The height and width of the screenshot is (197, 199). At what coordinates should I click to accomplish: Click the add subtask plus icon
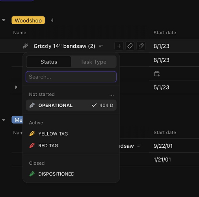(119, 46)
